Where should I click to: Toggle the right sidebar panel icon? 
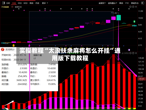pyautogui.click(x=142, y=3)
